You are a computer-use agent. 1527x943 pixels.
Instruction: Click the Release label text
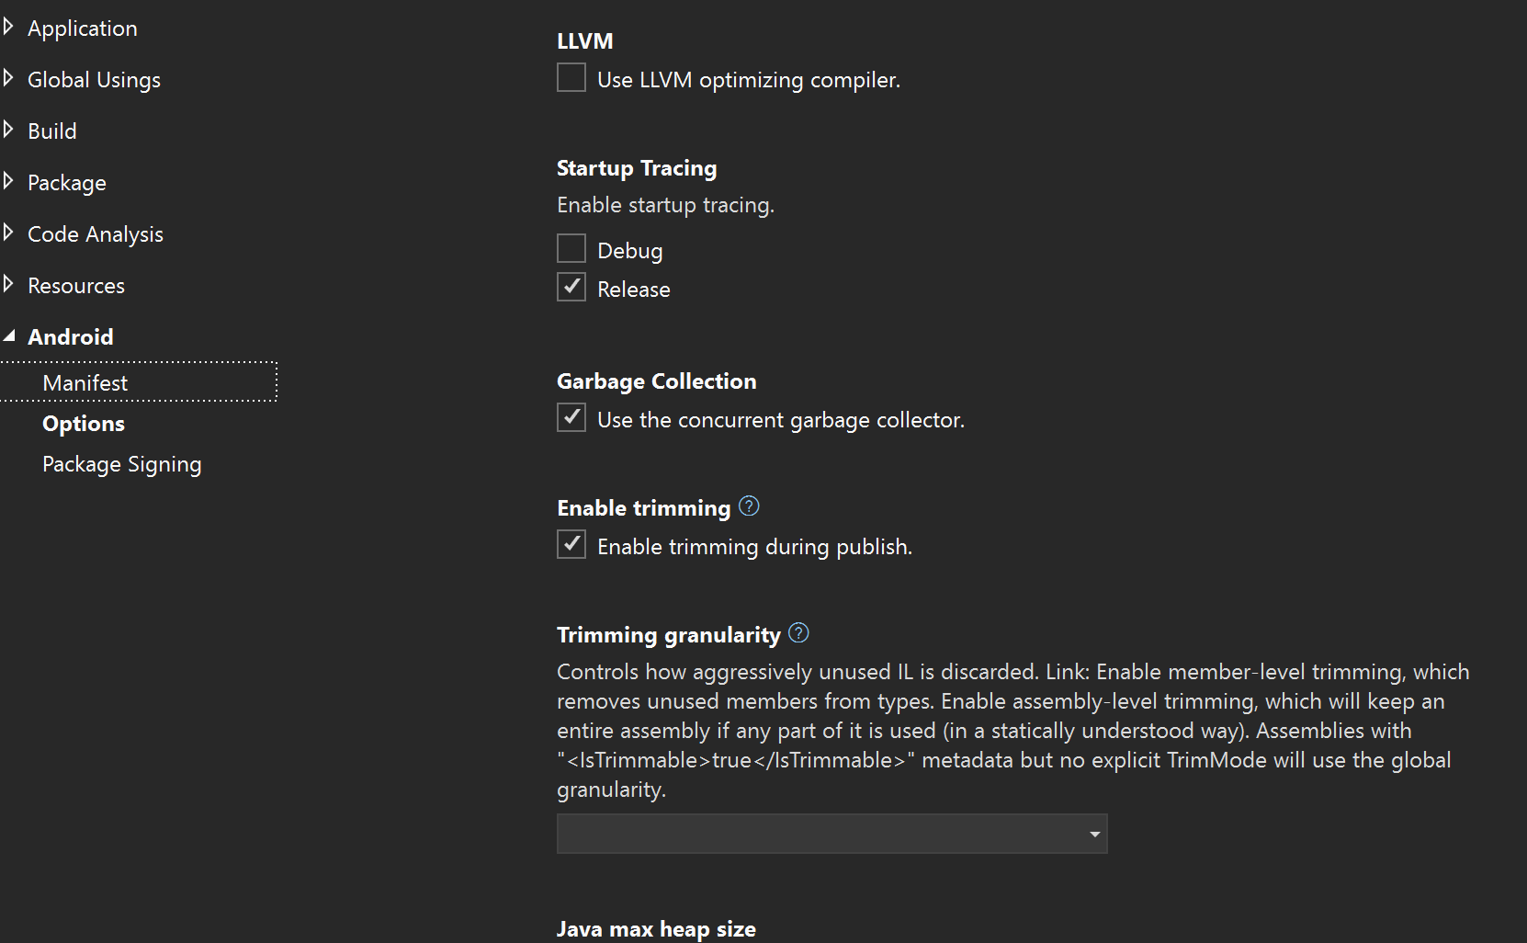634,290
